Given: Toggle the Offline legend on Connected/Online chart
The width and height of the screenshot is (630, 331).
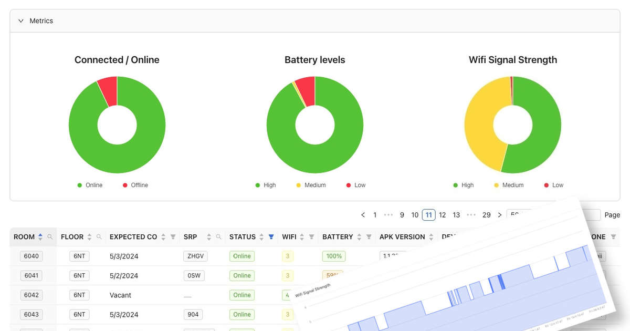Looking at the screenshot, I should pos(135,185).
